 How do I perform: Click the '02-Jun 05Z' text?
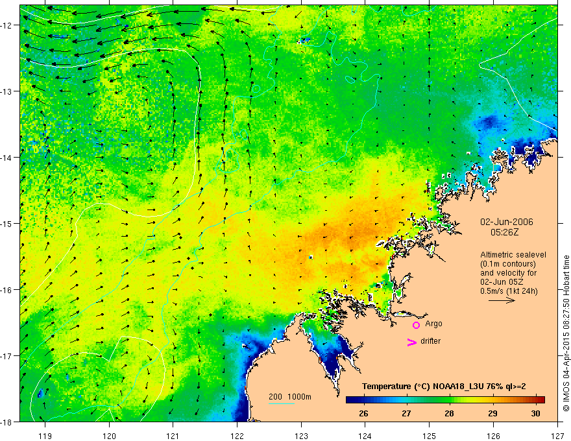[502, 282]
